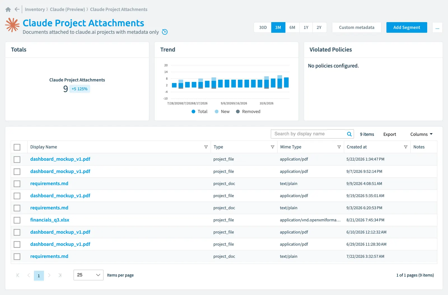Open the financials_q3.xlsx link

pyautogui.click(x=50, y=220)
